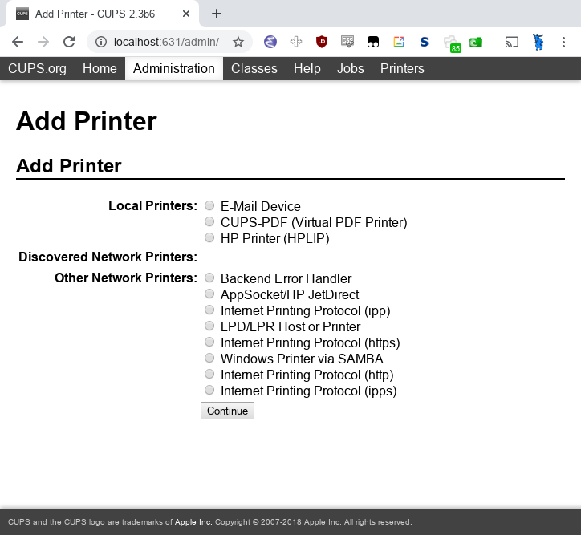
Task: Select HP Printer (HPLIP) option
Action: point(209,237)
